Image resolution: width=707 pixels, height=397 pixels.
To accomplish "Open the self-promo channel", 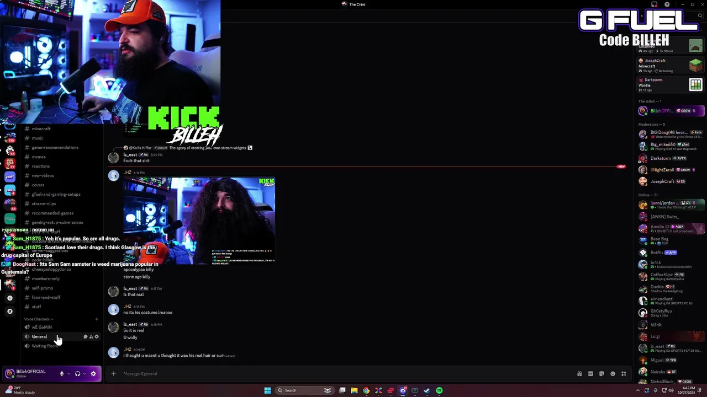I will [61, 288].
